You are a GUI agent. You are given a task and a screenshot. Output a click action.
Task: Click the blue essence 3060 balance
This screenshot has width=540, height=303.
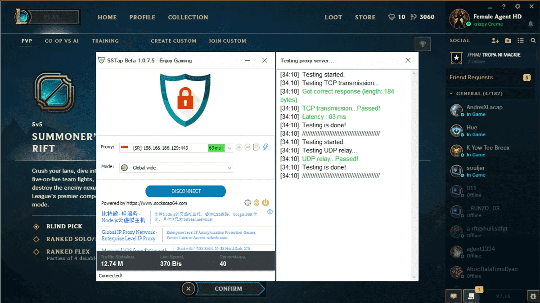coord(423,17)
